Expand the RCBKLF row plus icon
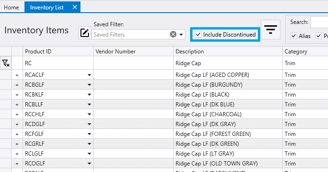 pos(17,95)
